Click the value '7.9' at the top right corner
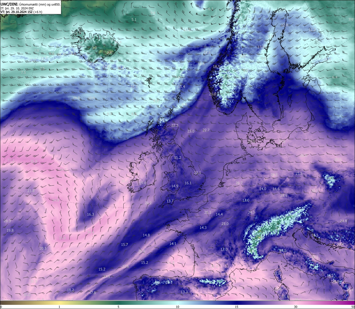 click(351, 20)
